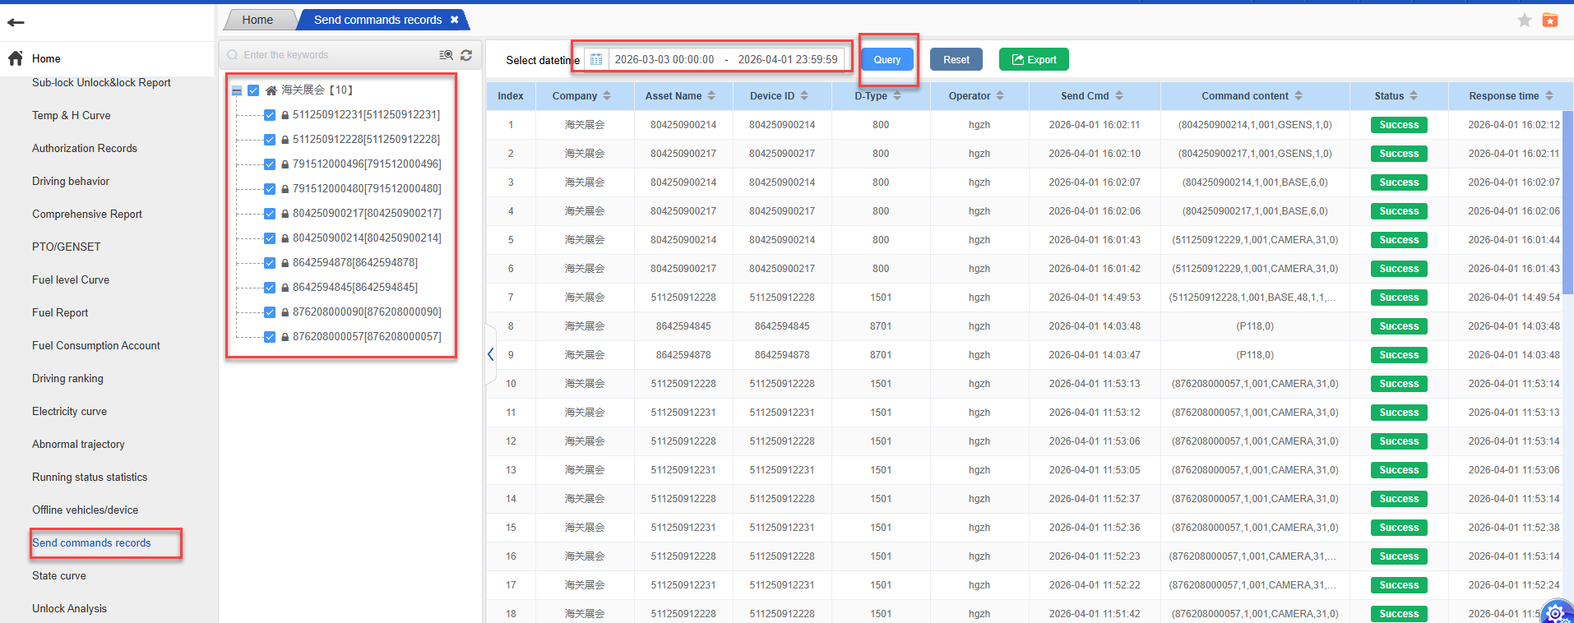
Task: Sort by Response time column
Action: pyautogui.click(x=1549, y=96)
